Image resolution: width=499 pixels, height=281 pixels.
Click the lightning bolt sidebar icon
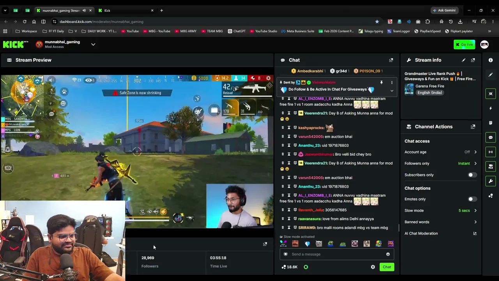coord(491,108)
